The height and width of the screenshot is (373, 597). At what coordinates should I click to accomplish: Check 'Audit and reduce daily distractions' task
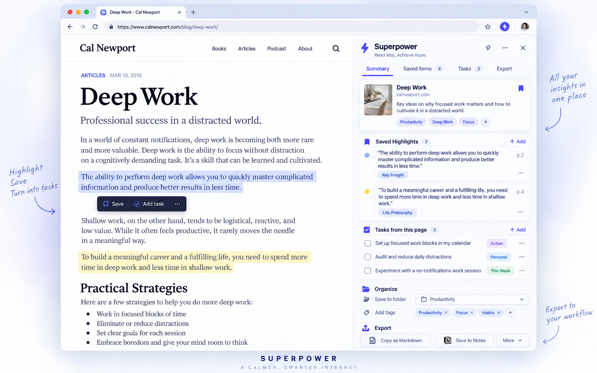tap(368, 257)
